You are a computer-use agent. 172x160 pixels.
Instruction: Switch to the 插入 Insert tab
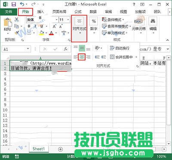(x=40, y=12)
